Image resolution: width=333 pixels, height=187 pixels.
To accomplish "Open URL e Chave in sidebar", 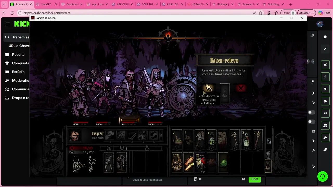I will (19, 46).
